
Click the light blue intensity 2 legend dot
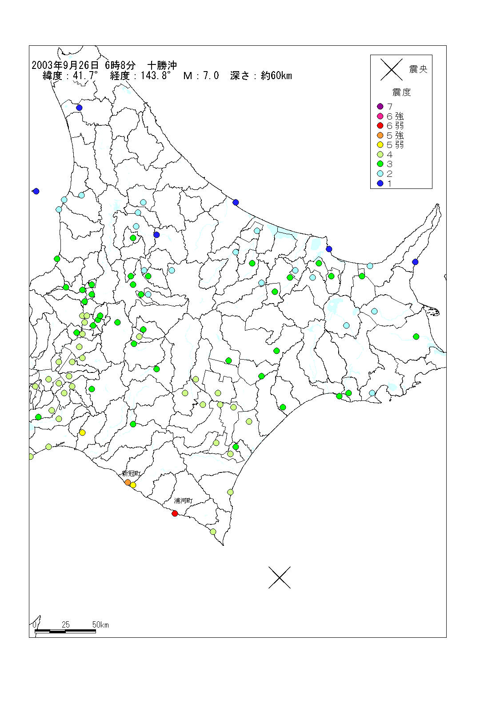[x=380, y=173]
